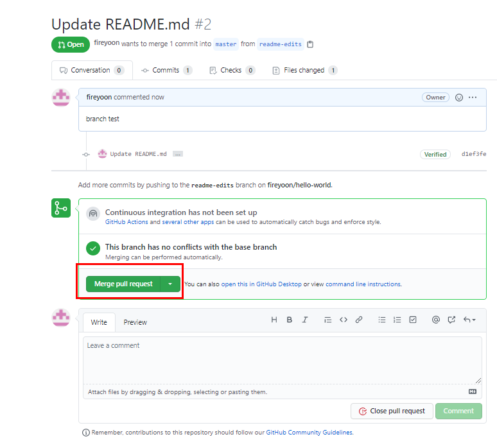Copy branch name with clipboard icon

[x=310, y=44]
